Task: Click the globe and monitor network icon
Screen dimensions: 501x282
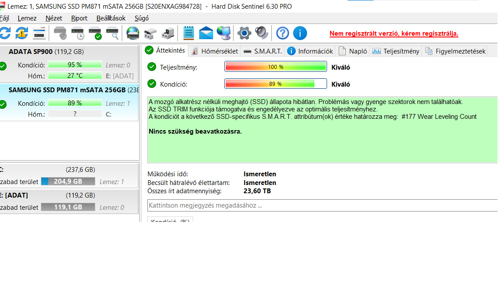Action: 224,33
